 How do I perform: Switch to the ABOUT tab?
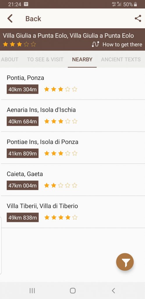tap(10, 59)
